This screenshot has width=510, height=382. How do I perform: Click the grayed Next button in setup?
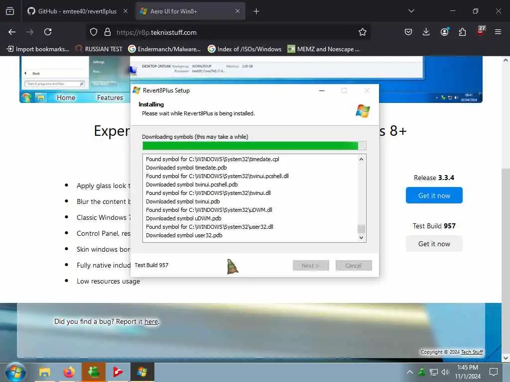point(311,266)
